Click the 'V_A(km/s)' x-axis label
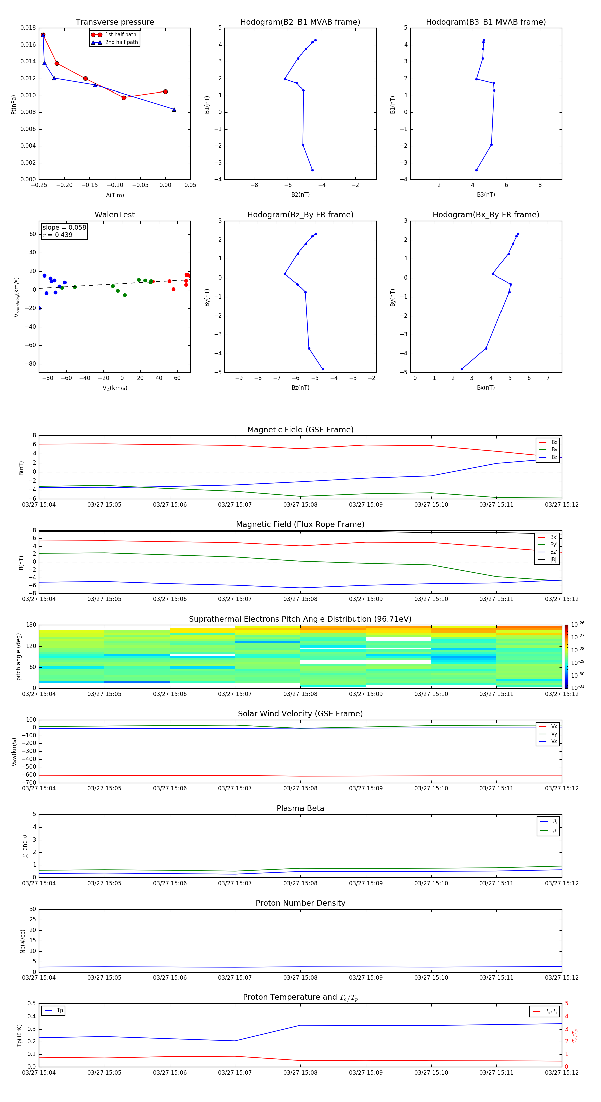 tap(115, 388)
